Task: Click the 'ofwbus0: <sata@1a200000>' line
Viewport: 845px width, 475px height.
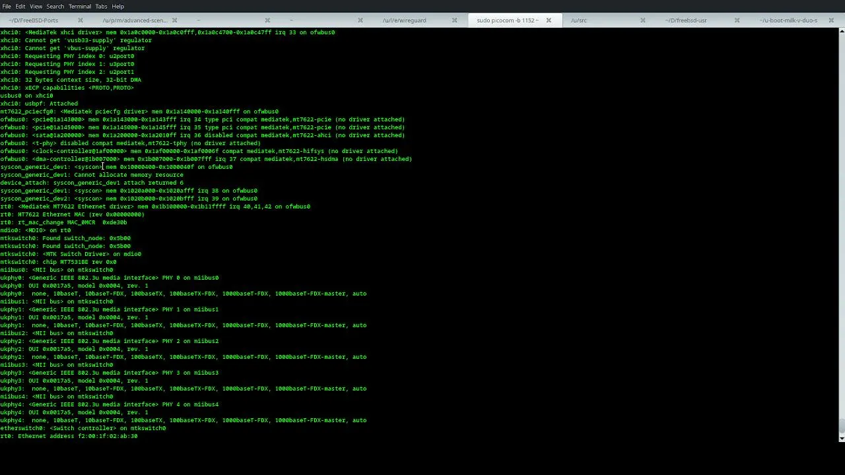Action: pos(203,135)
